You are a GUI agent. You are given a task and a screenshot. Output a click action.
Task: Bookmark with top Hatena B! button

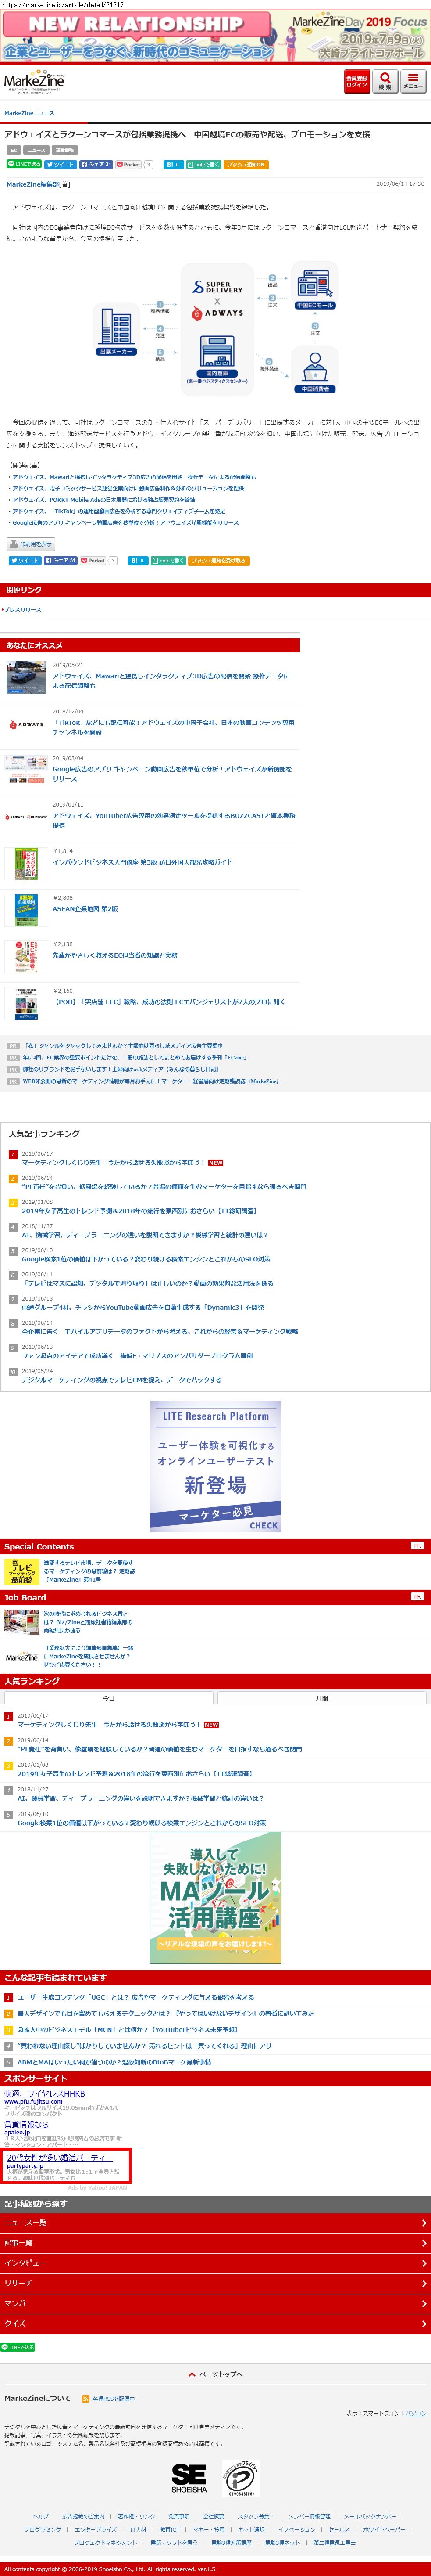173,164
